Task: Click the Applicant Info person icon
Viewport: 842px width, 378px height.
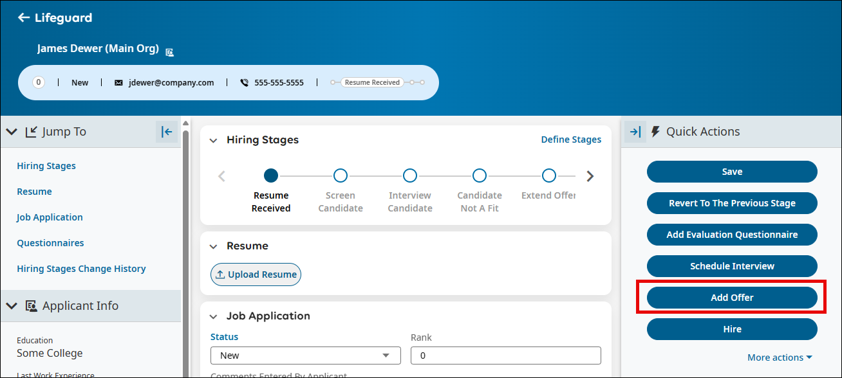Action: (31, 306)
